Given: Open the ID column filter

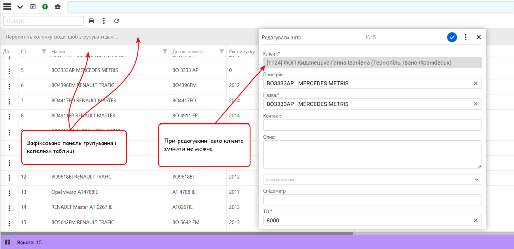Looking at the screenshot, I should [x=44, y=51].
